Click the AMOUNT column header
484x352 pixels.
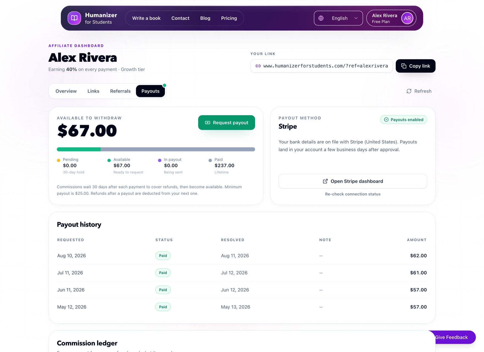coord(417,240)
